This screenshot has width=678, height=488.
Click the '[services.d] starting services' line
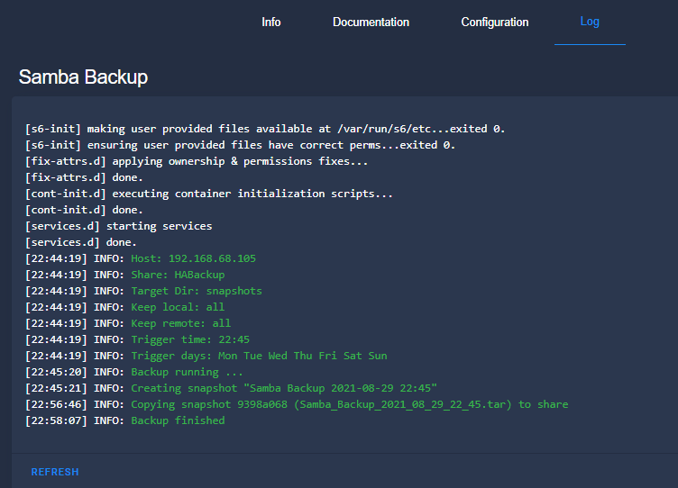(118, 226)
